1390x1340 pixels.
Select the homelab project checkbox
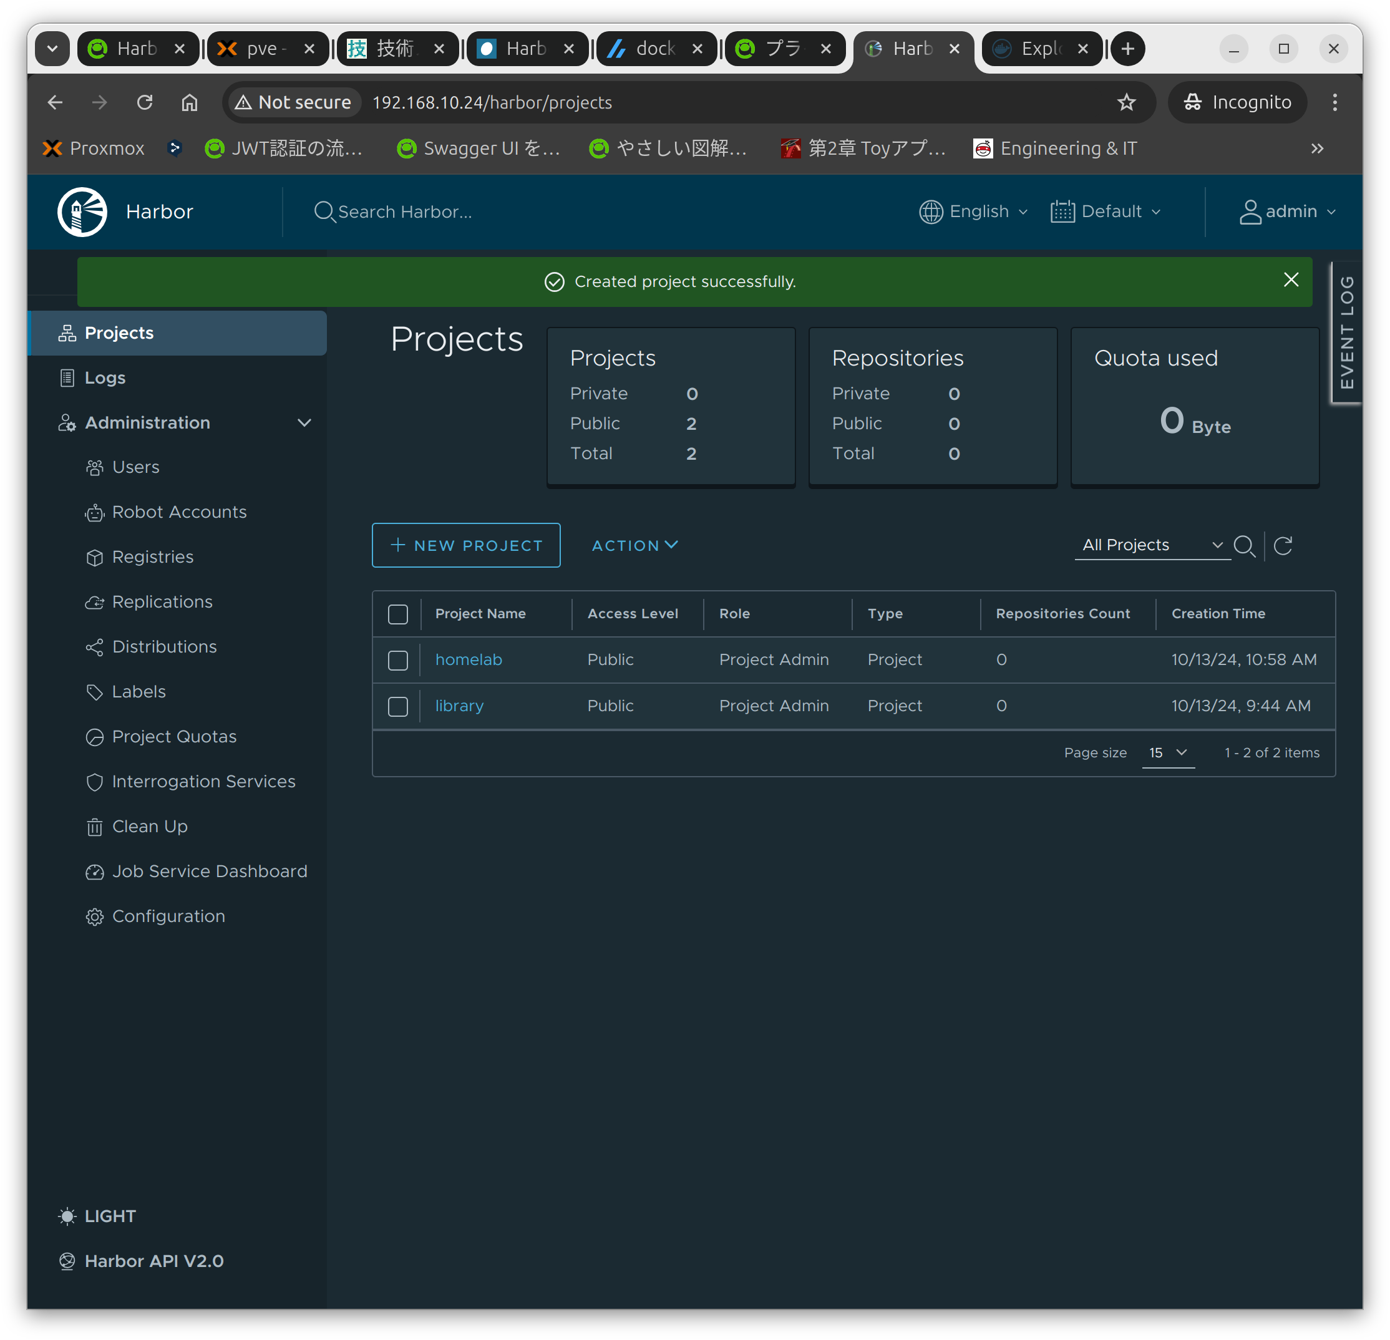pyautogui.click(x=398, y=660)
